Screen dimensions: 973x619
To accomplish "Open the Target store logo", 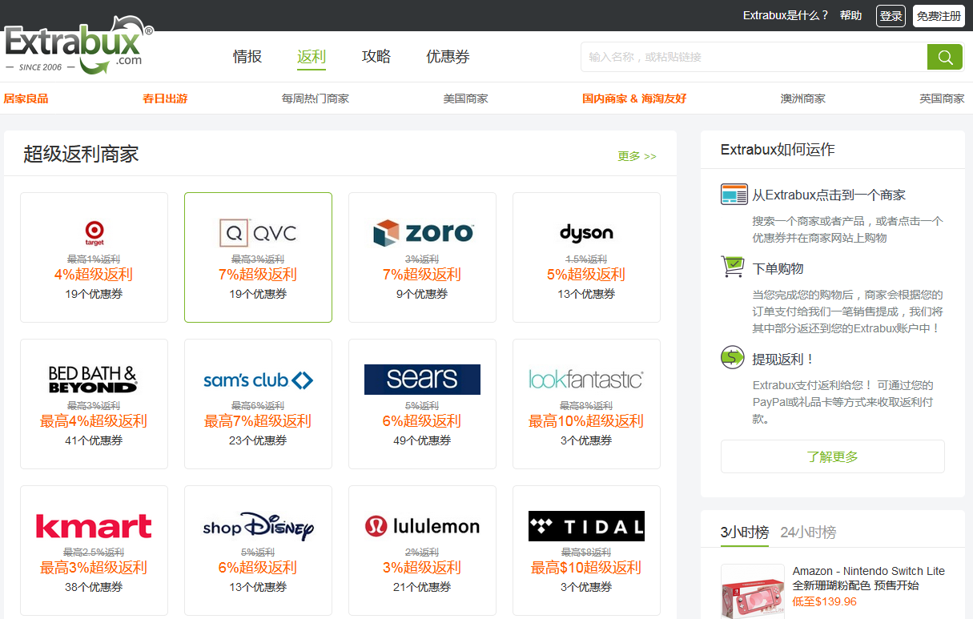I will tap(94, 233).
